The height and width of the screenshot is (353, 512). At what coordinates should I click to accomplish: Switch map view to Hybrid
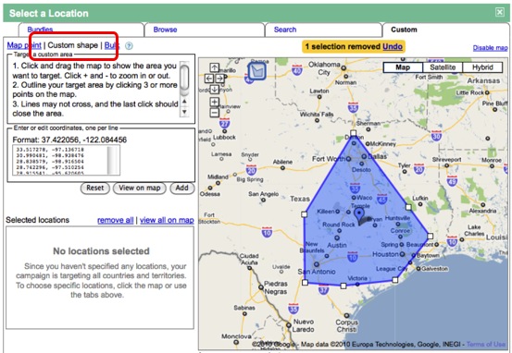[482, 67]
